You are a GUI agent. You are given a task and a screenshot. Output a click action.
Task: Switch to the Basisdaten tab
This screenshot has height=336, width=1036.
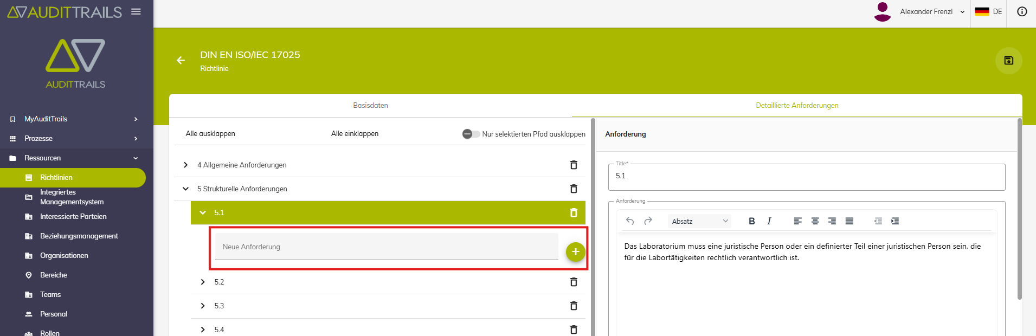point(370,105)
